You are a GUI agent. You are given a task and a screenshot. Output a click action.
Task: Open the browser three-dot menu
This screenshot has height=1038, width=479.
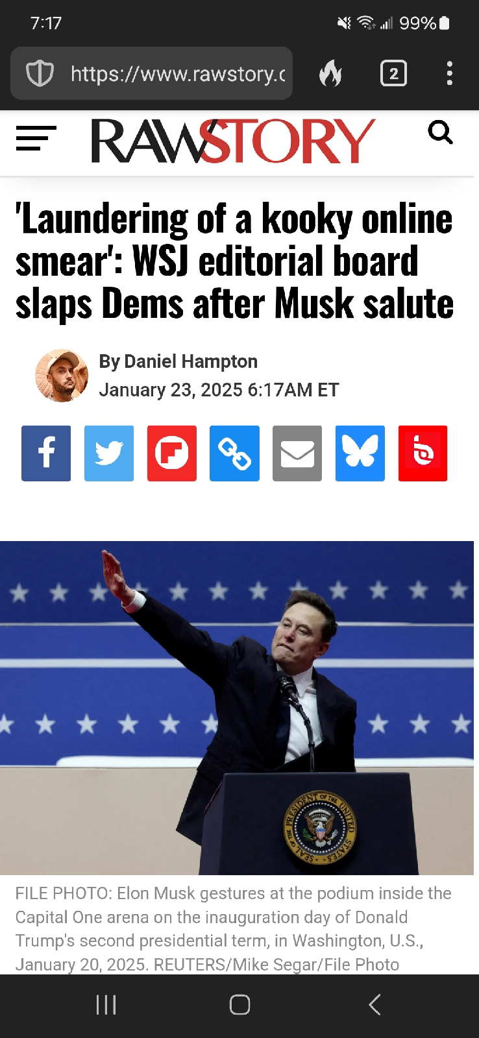[450, 73]
